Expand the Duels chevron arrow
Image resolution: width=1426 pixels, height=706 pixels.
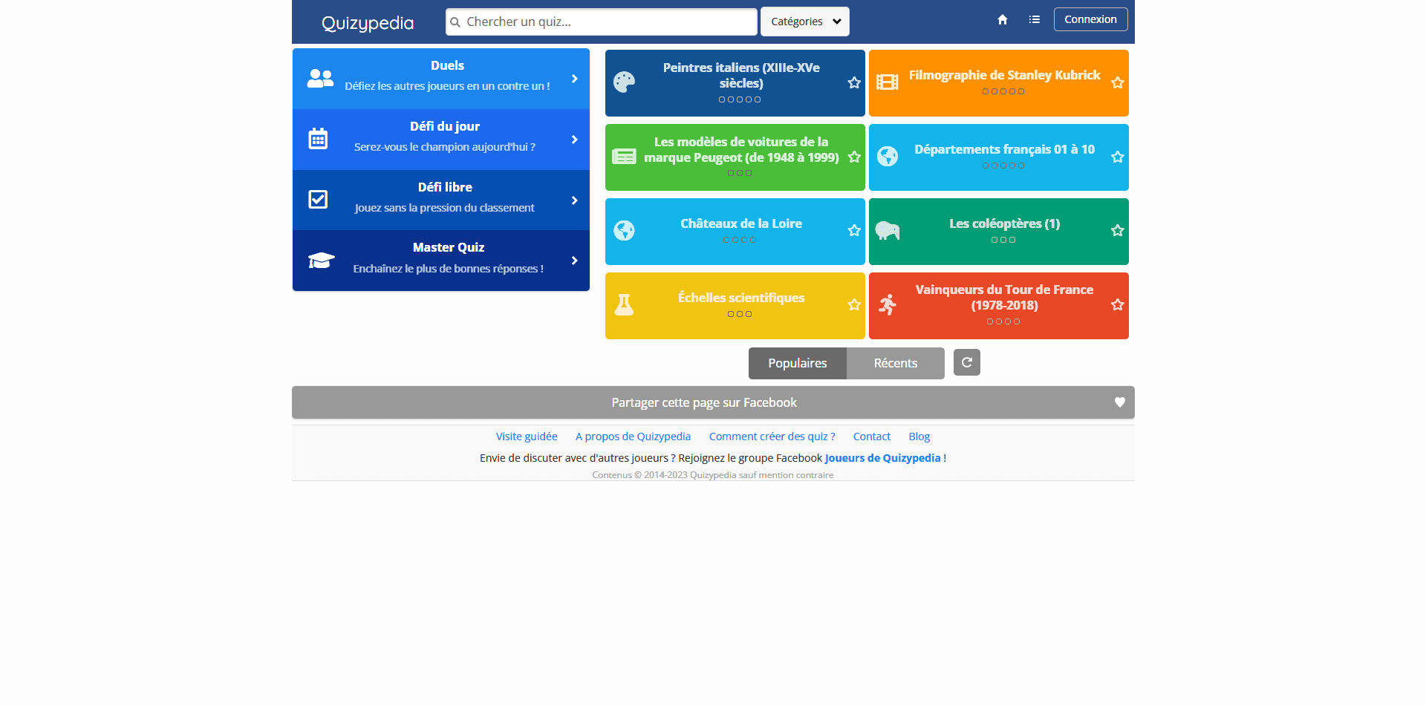click(574, 79)
